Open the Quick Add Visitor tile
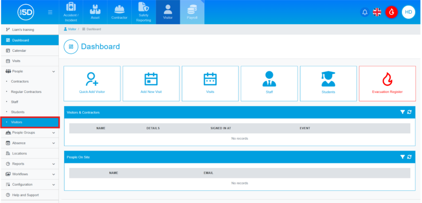The image size is (422, 203). click(92, 84)
